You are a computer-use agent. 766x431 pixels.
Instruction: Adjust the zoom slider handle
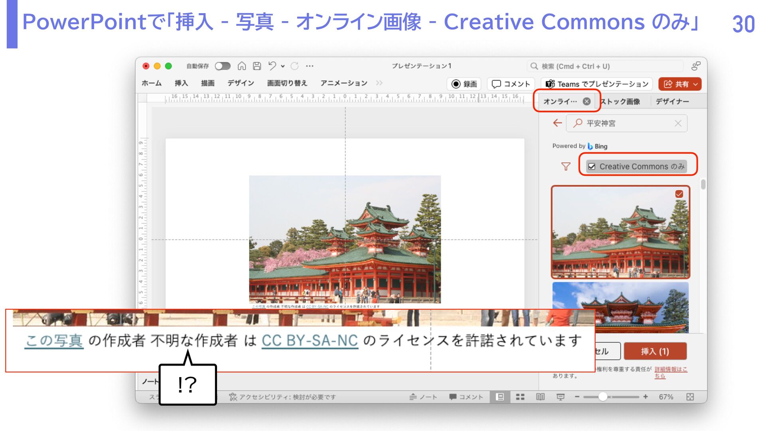[x=603, y=397]
